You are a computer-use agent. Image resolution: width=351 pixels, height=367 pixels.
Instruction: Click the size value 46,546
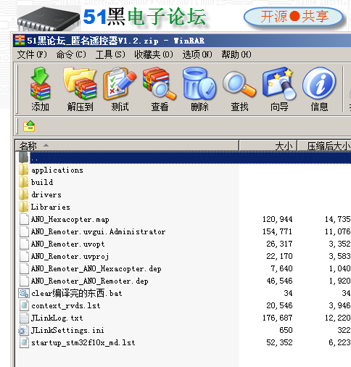(x=279, y=281)
